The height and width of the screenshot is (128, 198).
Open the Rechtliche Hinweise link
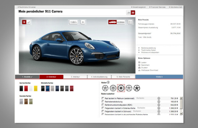click(27, 7)
